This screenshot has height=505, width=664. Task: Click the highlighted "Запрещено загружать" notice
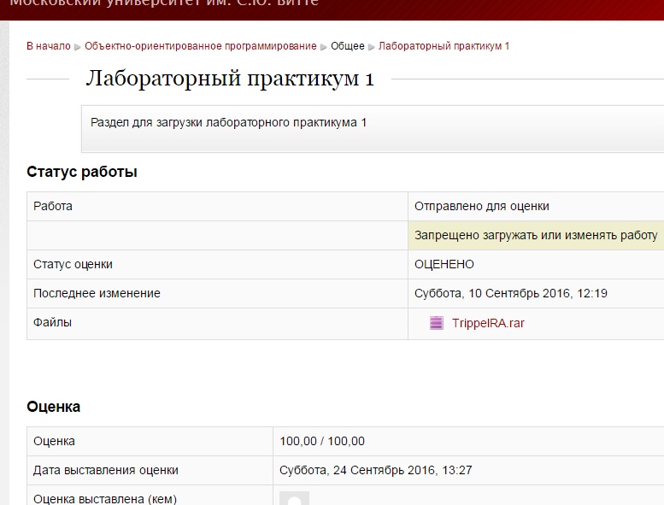pos(535,235)
